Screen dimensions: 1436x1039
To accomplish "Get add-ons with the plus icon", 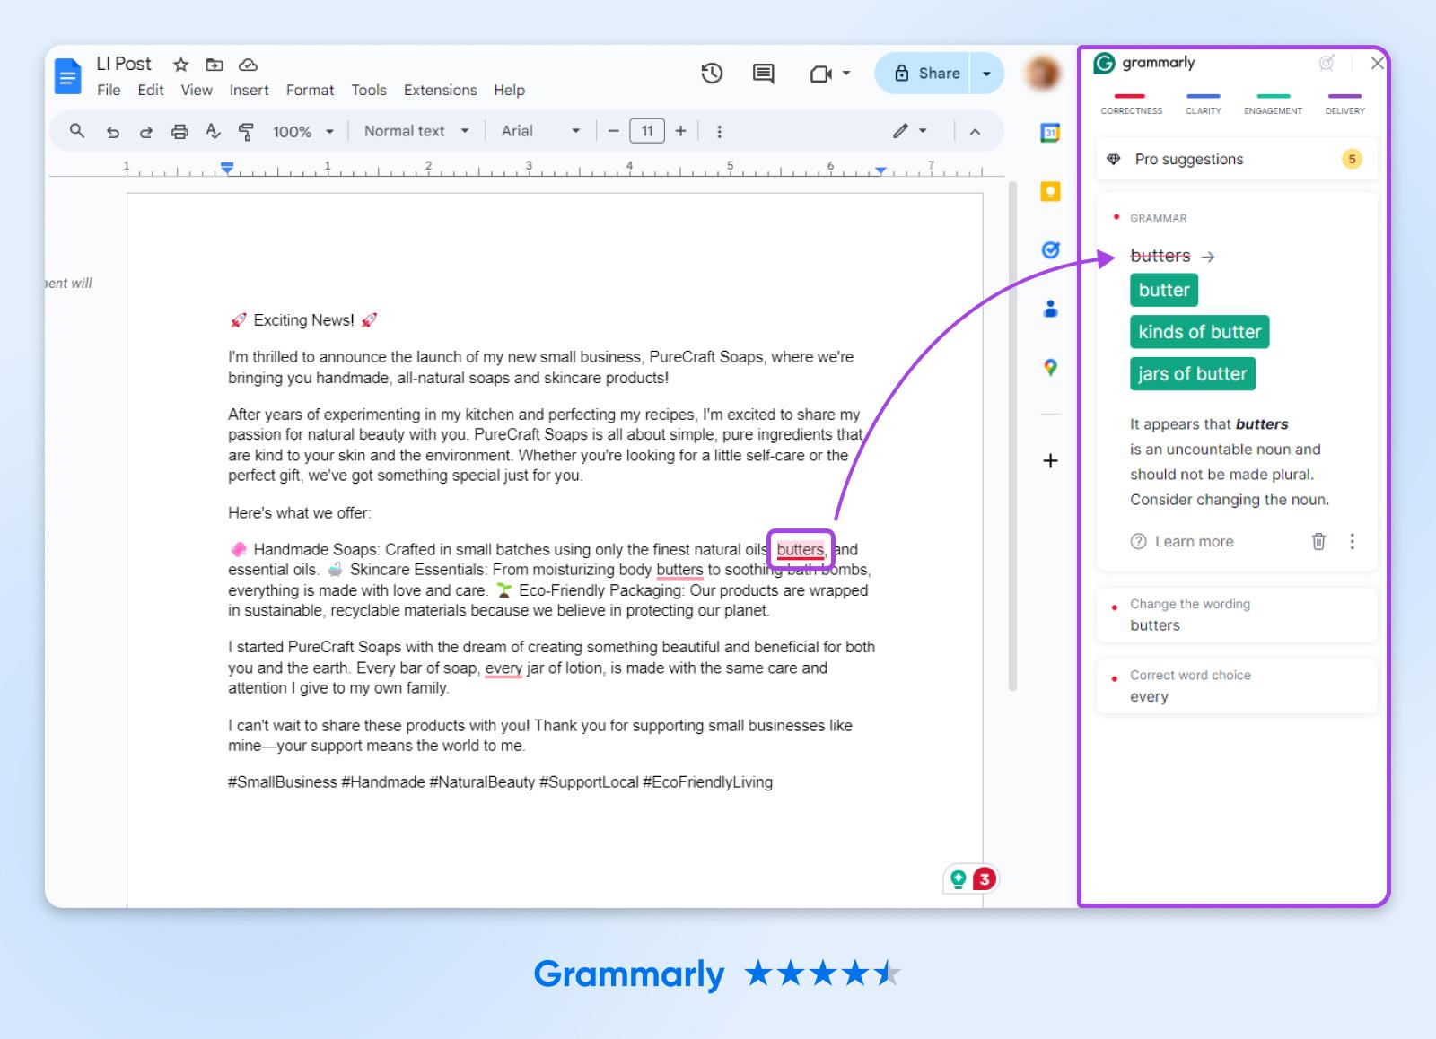I will [x=1050, y=461].
